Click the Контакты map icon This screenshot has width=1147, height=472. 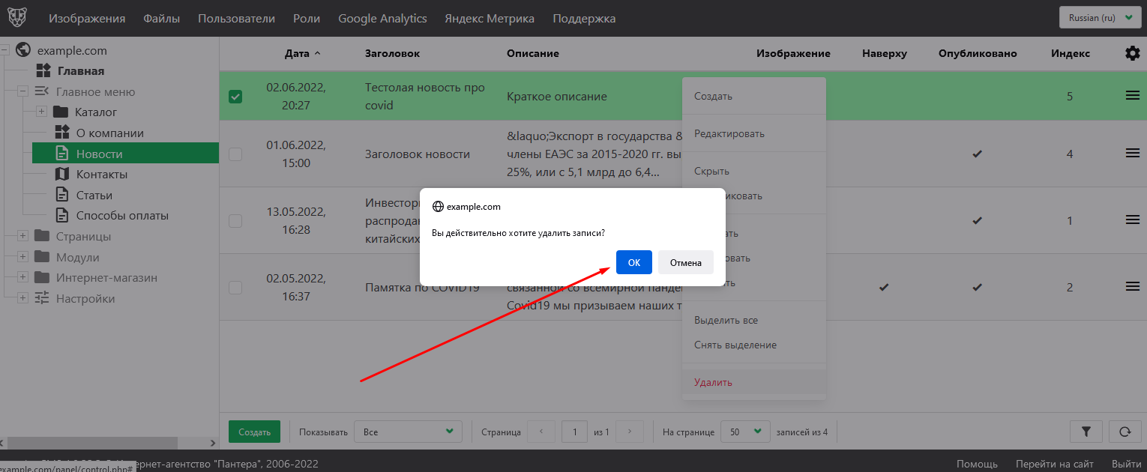[63, 174]
